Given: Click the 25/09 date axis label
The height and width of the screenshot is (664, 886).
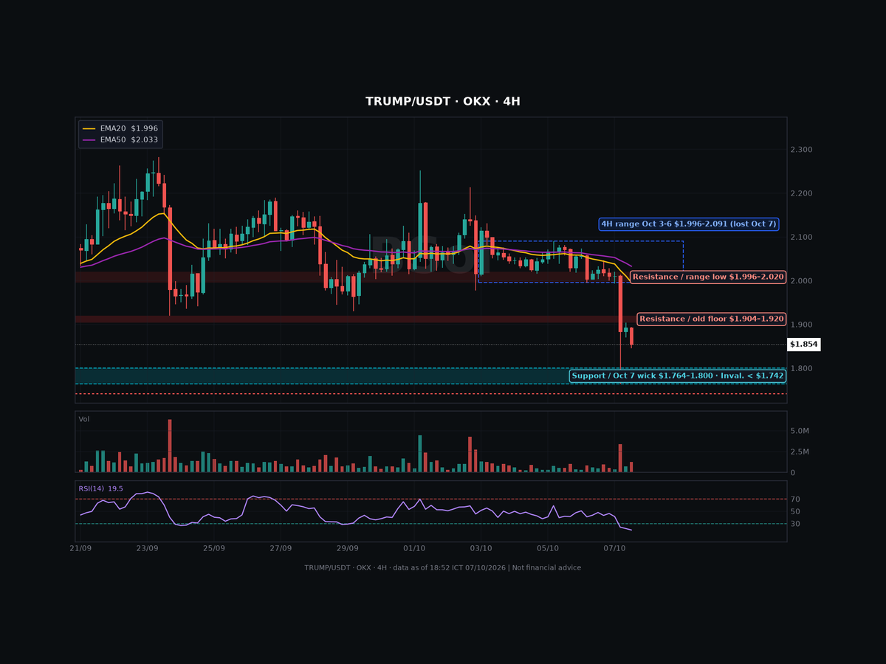Looking at the screenshot, I should coord(214,548).
